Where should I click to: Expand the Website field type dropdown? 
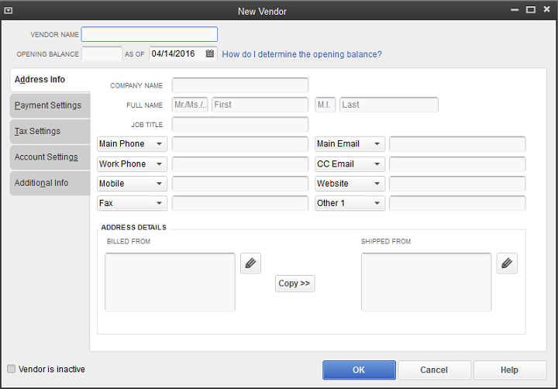point(350,184)
